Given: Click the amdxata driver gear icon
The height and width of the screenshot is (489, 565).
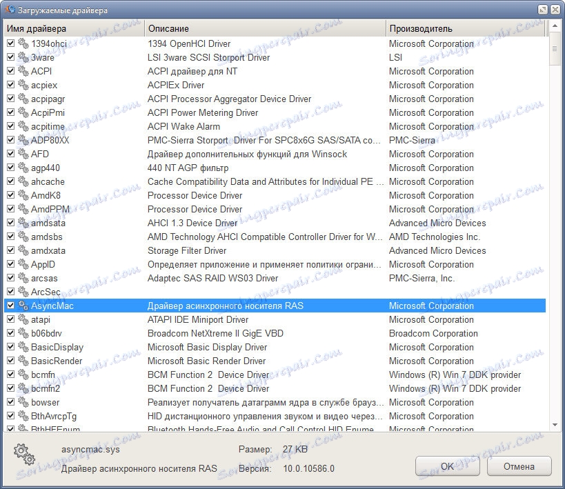Looking at the screenshot, I should pyautogui.click(x=23, y=250).
